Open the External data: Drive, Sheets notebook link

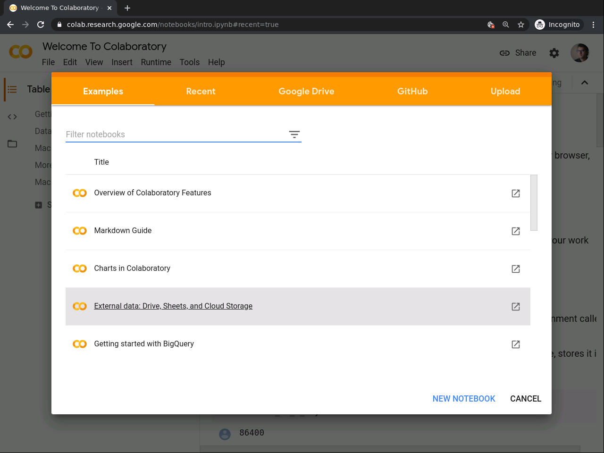pos(173,306)
